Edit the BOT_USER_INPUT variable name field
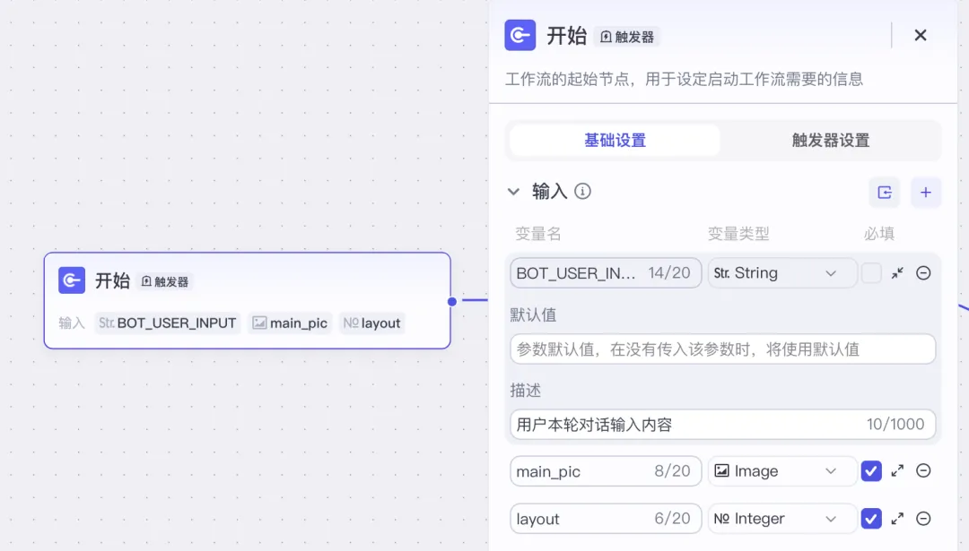Screen dimensions: 969x551 (x=606, y=272)
